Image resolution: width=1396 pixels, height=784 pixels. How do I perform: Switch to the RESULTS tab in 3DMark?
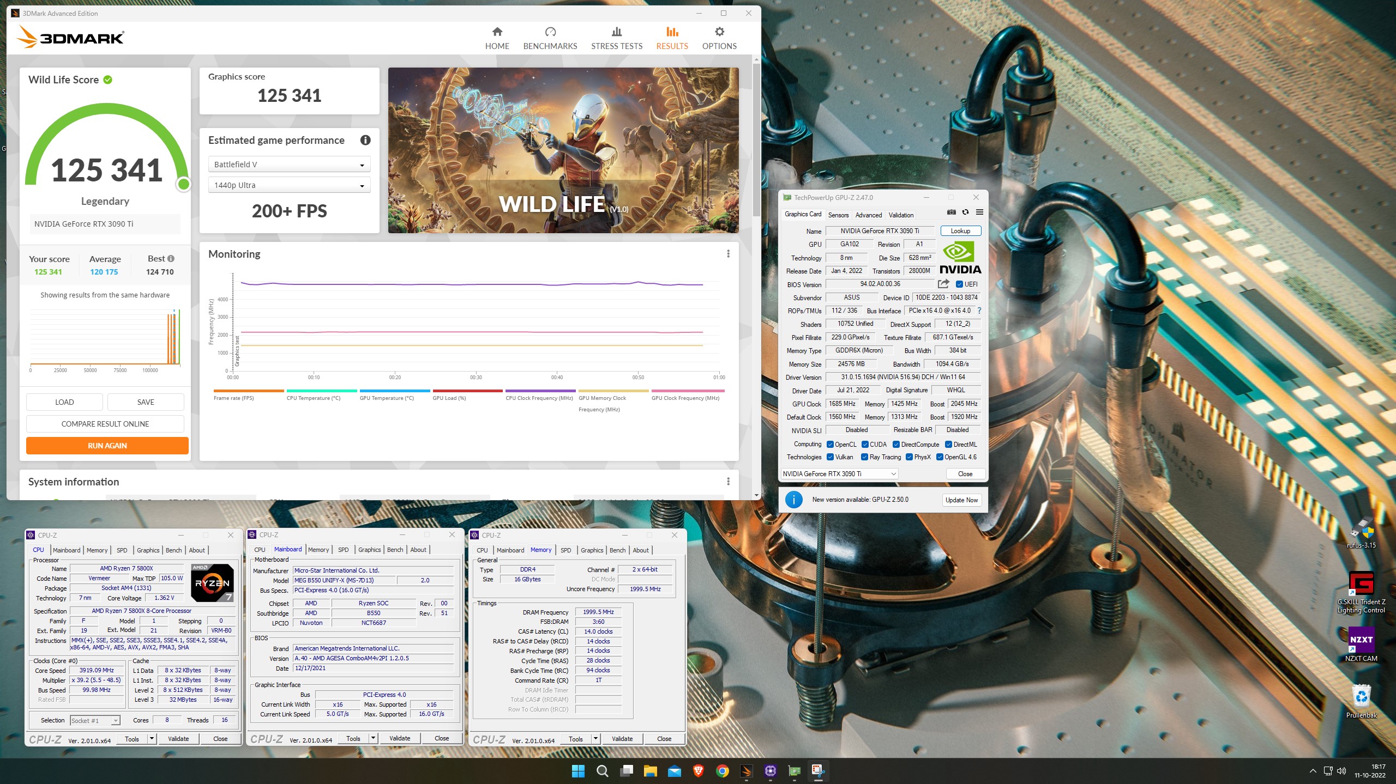pos(672,38)
